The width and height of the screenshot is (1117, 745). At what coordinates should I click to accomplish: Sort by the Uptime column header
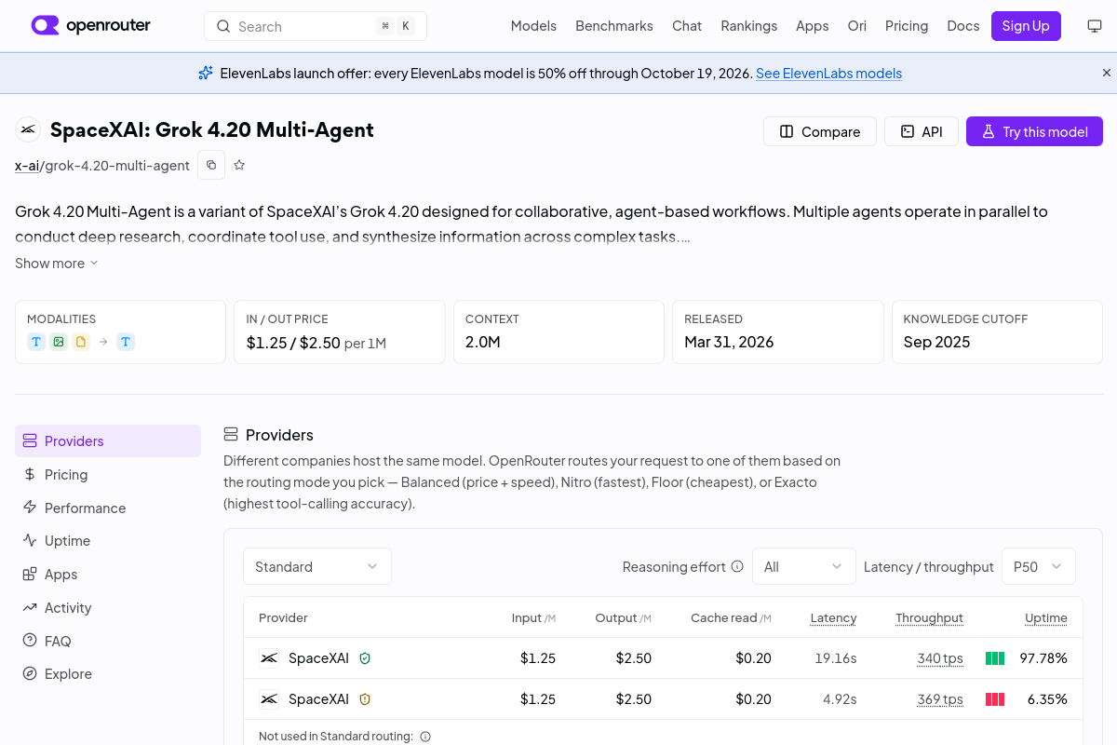click(x=1046, y=618)
